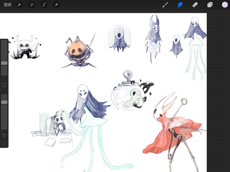Select the Smudge tool
The image size is (230, 172).
180,5
